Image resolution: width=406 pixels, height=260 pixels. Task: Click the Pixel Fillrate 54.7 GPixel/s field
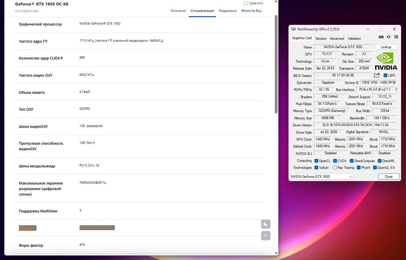[x=327, y=104]
